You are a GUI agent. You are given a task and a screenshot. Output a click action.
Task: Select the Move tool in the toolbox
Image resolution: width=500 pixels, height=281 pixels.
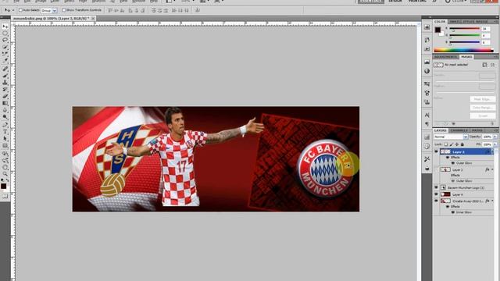[x=5, y=27]
